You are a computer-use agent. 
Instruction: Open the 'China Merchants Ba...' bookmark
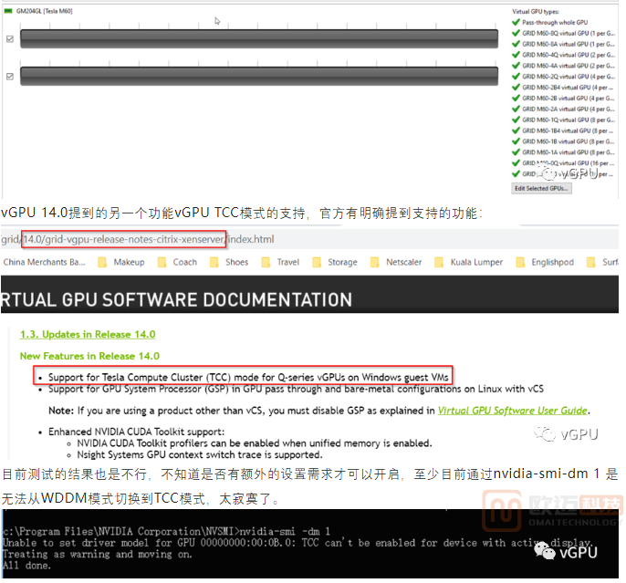point(44,262)
